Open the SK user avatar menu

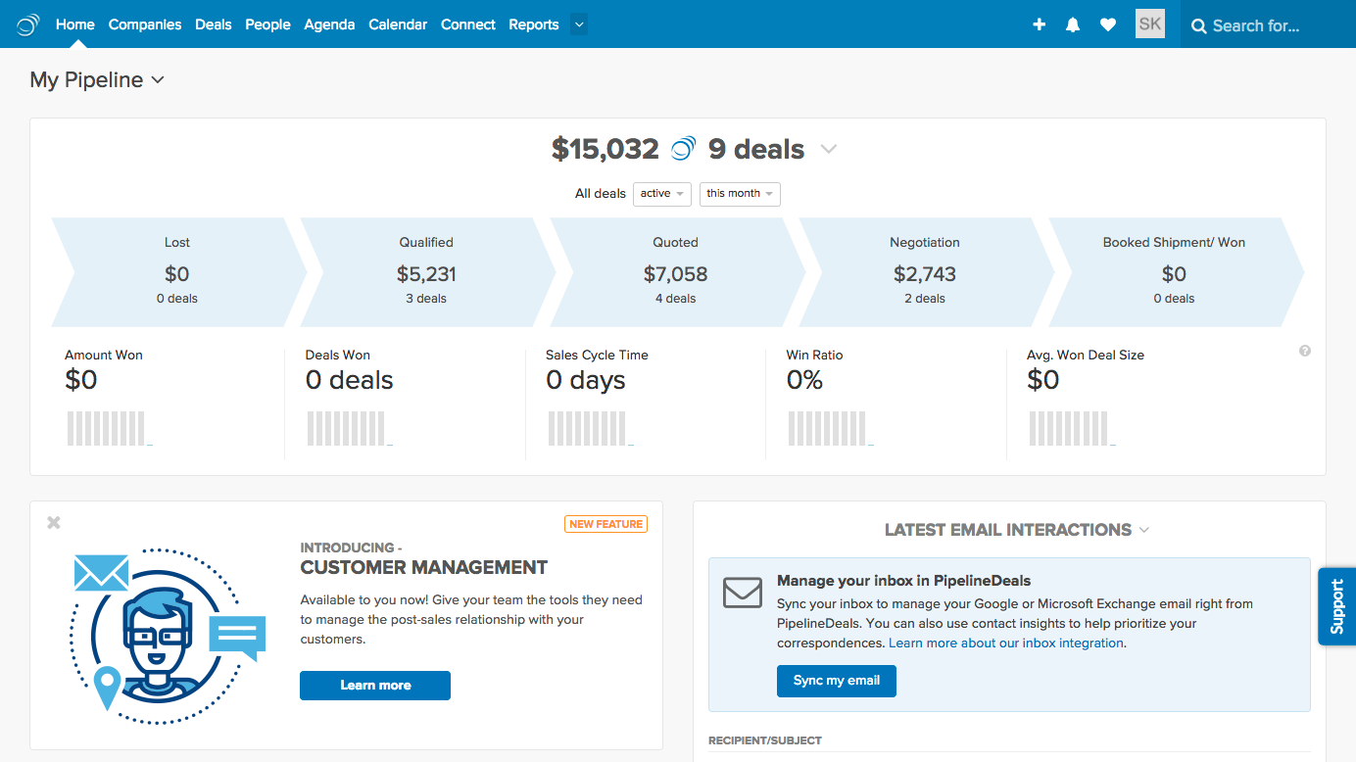pyautogui.click(x=1150, y=24)
